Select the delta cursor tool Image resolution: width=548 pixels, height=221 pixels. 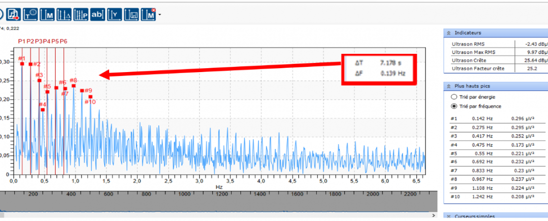tap(64, 14)
